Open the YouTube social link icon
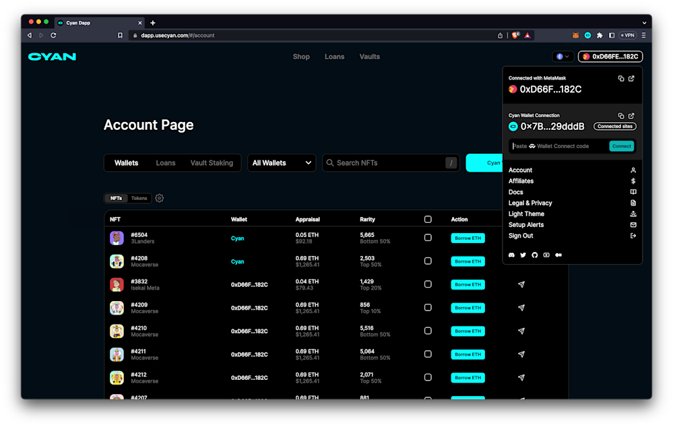The image size is (673, 427). tap(546, 255)
